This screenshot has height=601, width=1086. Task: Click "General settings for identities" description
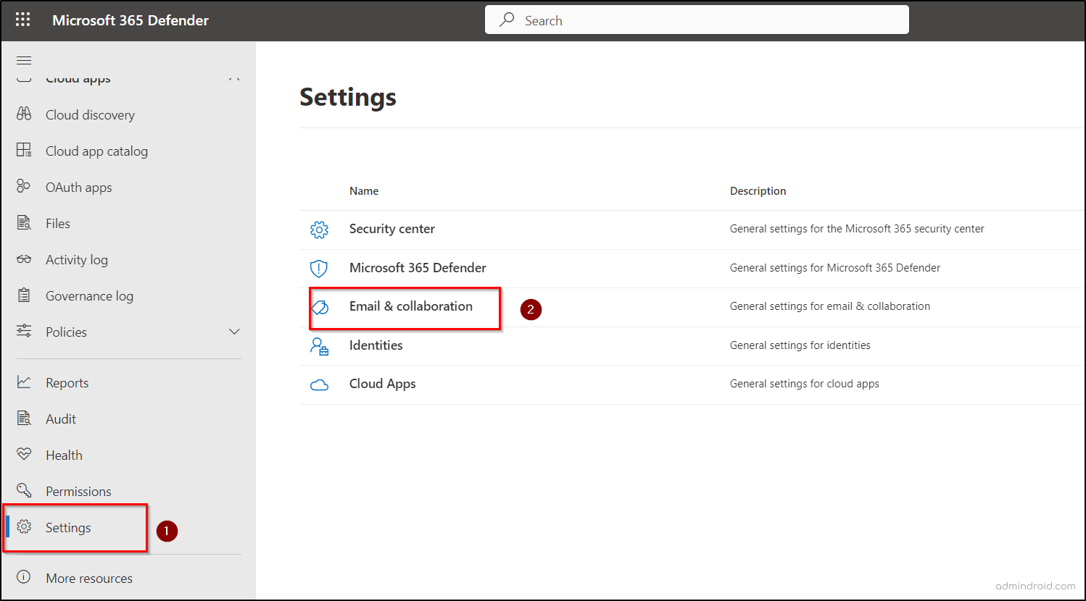(x=800, y=345)
